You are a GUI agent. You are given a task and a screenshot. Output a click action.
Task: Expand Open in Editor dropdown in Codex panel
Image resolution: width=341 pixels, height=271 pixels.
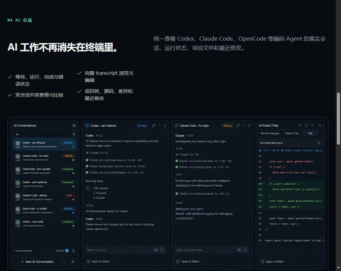pos(115,261)
